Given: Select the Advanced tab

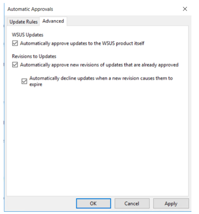Looking at the screenshot, I should pyautogui.click(x=53, y=21).
